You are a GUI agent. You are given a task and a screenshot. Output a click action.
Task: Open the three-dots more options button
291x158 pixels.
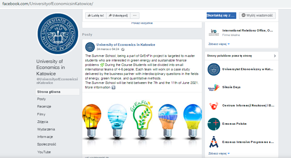click(135, 16)
